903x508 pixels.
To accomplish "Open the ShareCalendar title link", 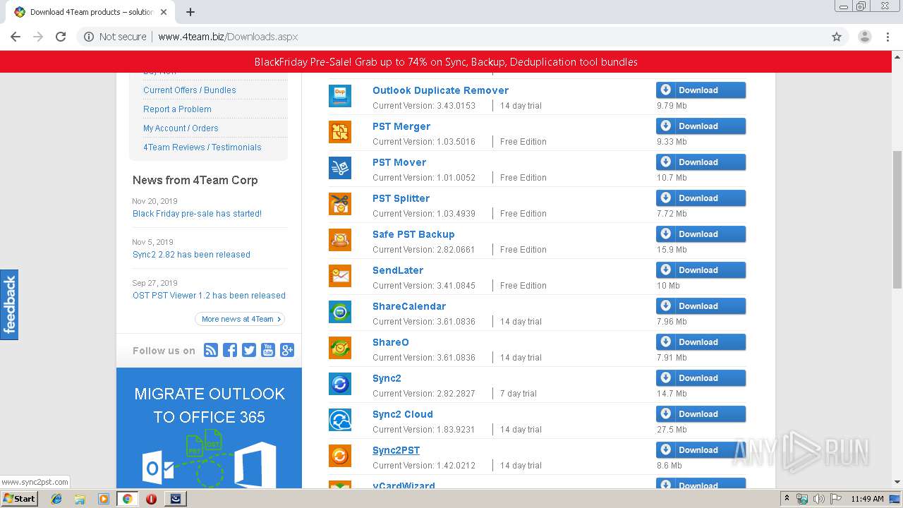I will [409, 306].
